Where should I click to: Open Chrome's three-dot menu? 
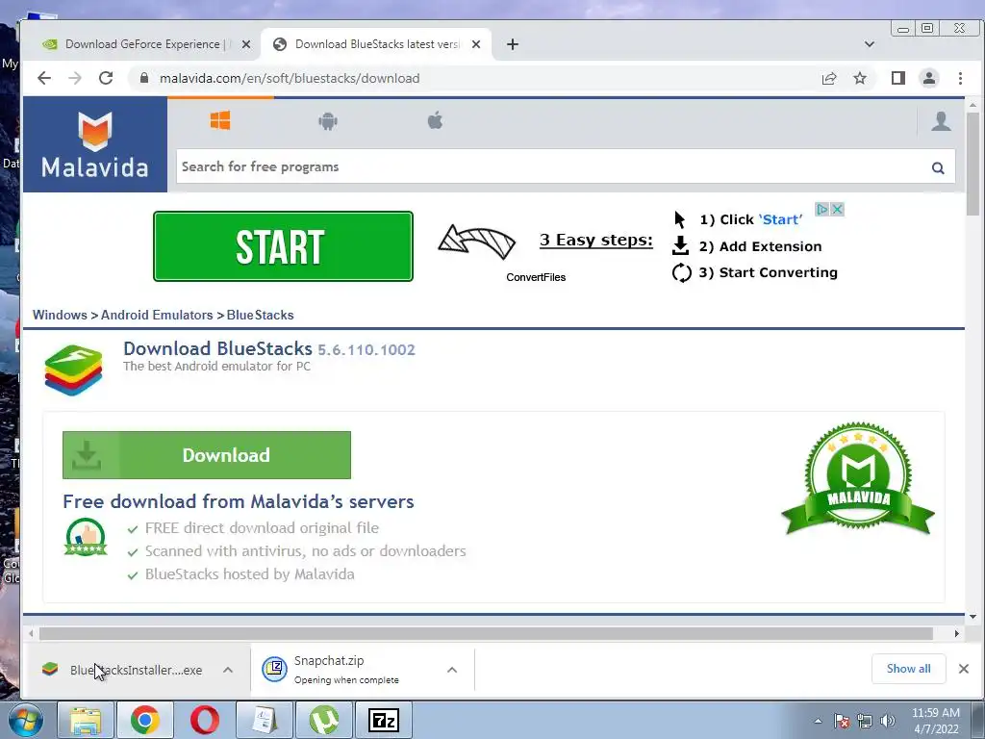click(960, 78)
